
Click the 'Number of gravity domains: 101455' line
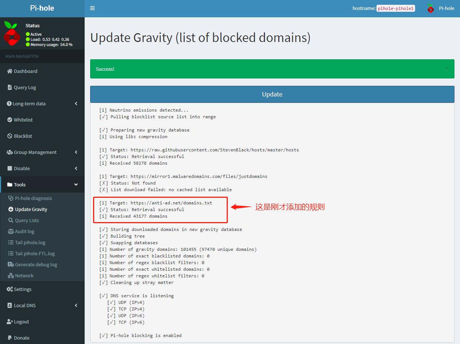pos(178,249)
